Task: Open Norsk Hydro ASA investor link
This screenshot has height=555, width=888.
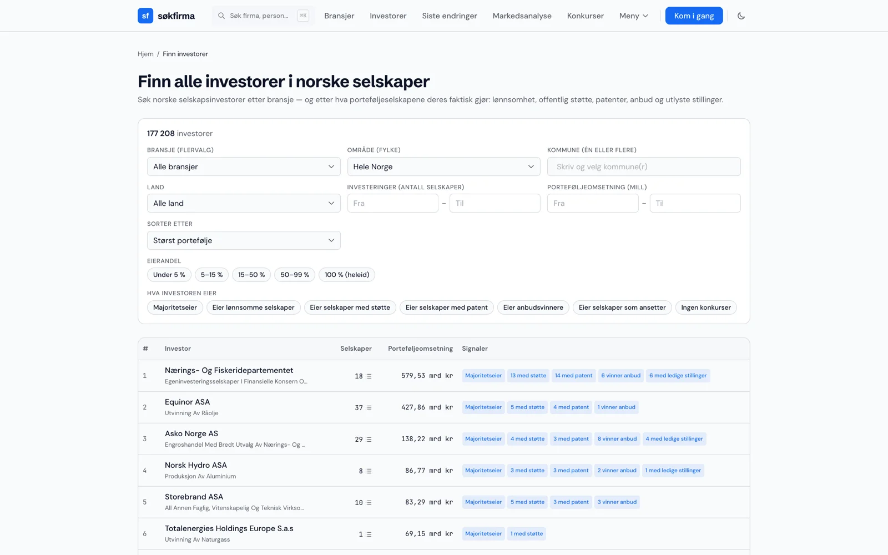Action: tap(196, 465)
